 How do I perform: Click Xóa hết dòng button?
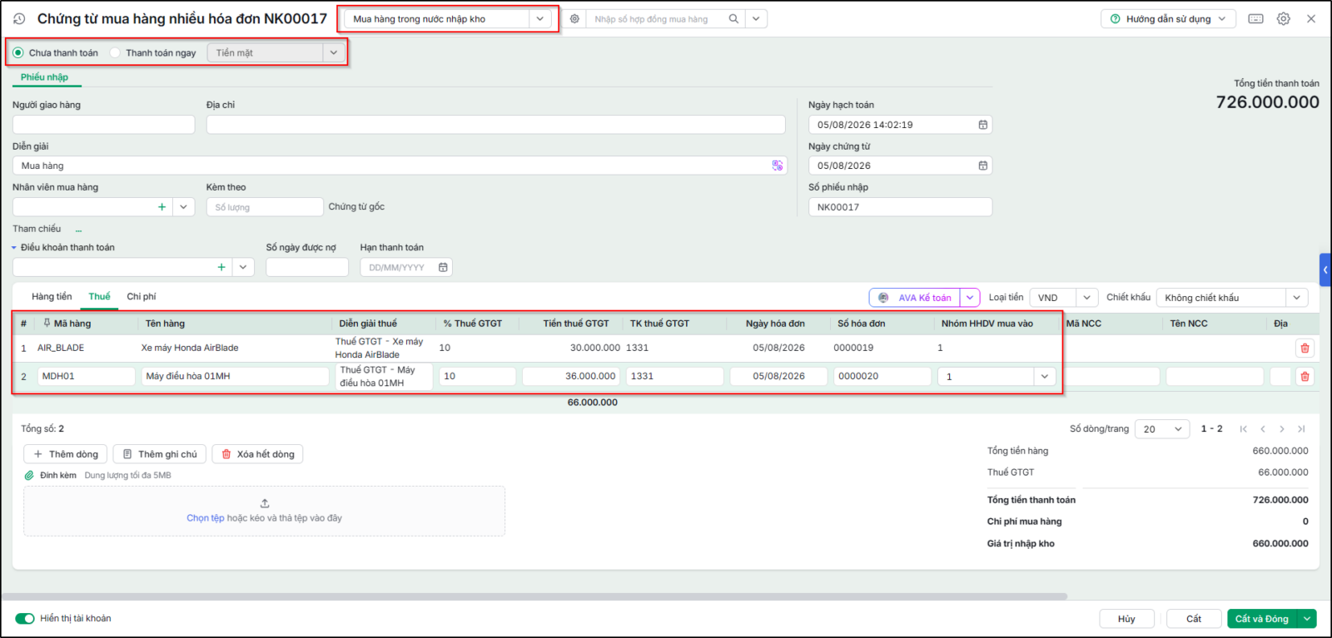(x=258, y=454)
